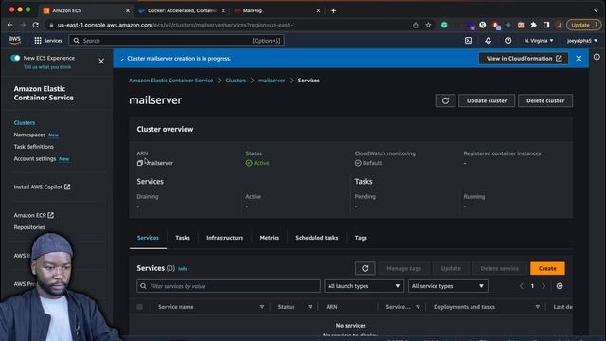
Task: Open Account settings in the sidebar
Action: [35, 158]
